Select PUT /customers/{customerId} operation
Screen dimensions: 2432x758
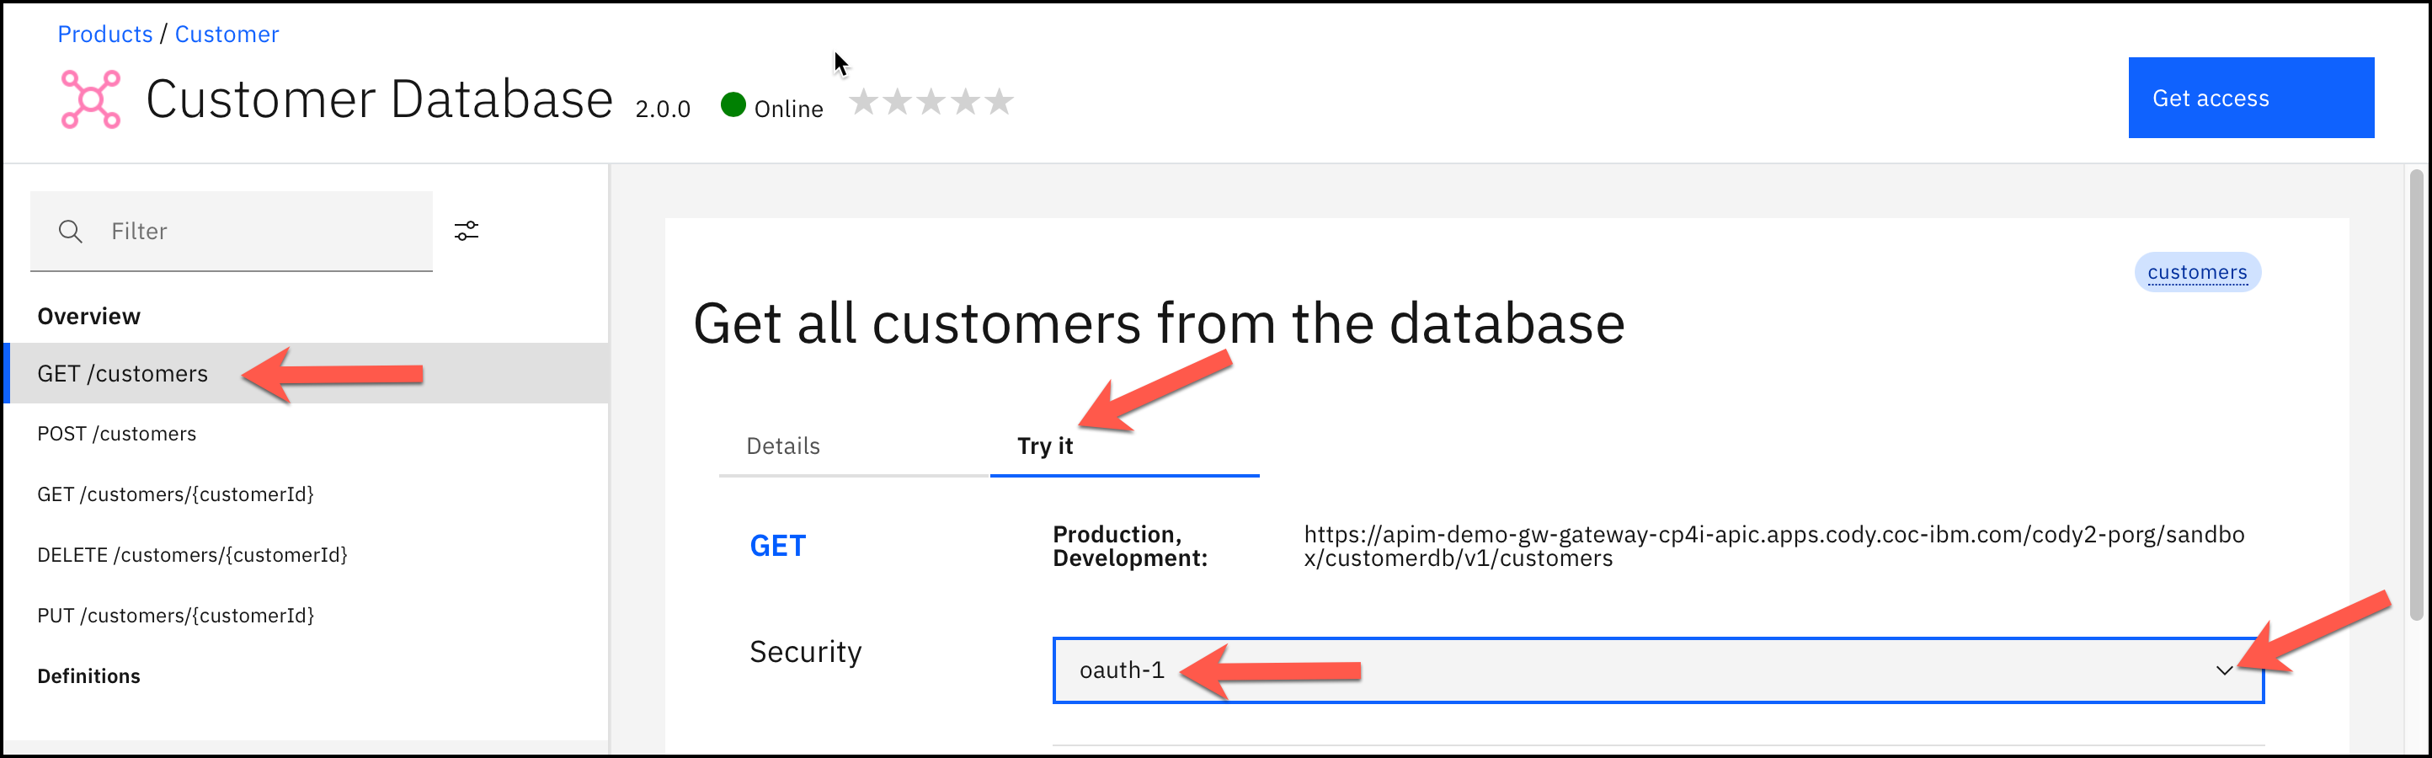coord(176,616)
